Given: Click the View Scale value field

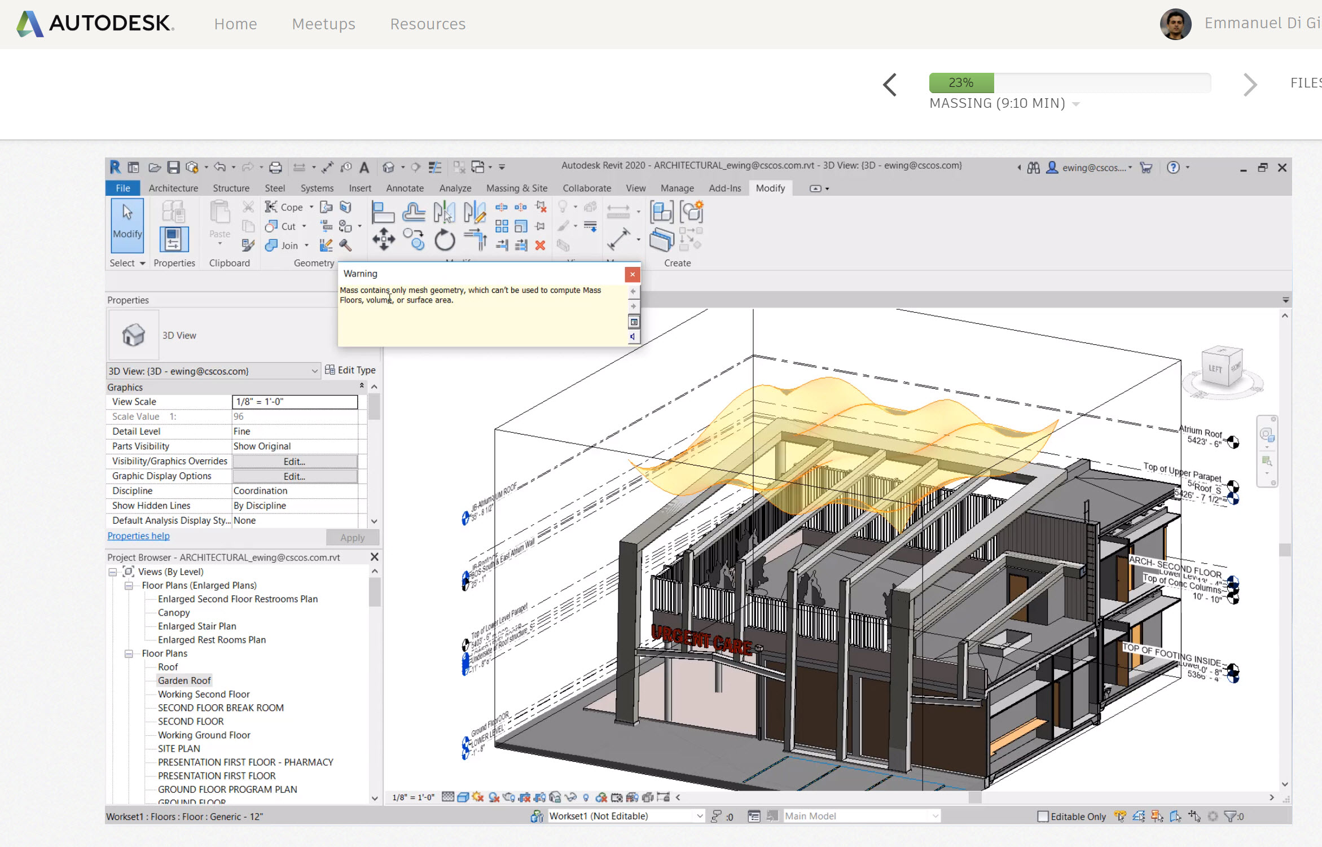Looking at the screenshot, I should click(x=295, y=402).
